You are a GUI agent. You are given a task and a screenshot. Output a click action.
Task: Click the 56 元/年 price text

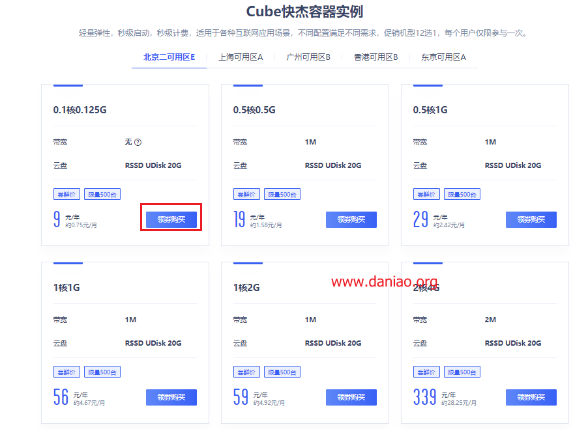61,397
